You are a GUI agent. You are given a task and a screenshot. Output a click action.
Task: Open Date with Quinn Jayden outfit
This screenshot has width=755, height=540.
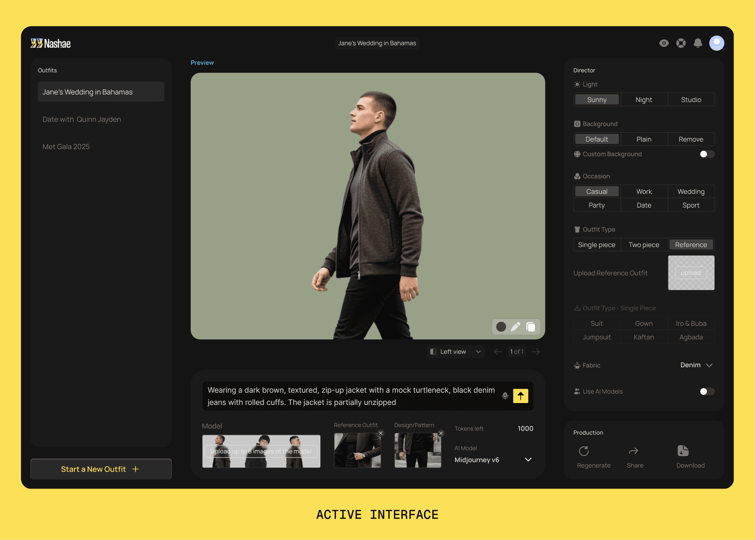(x=101, y=119)
